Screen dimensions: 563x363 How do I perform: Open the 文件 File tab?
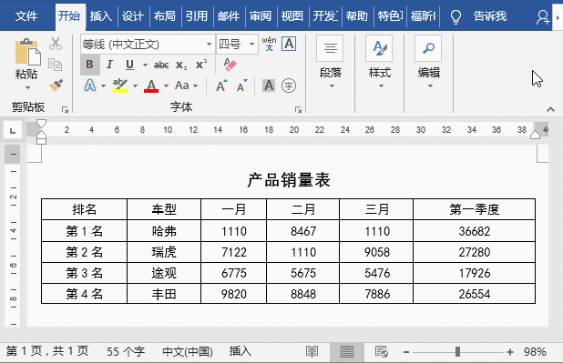tap(26, 16)
